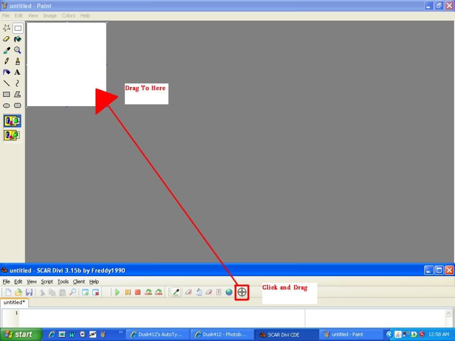Click the crosshair window selector in SCAR

click(242, 292)
